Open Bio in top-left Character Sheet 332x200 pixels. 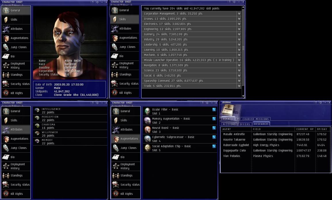(16, 57)
